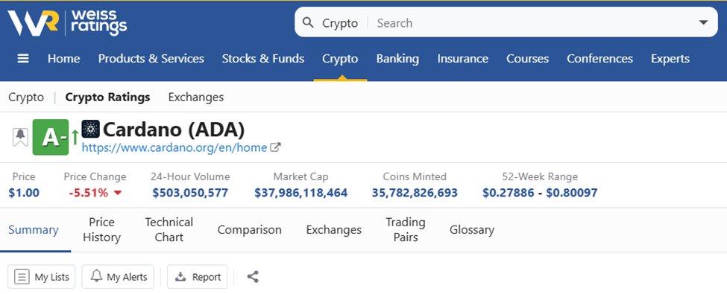
Task: Click the A- rating badge
Action: click(x=51, y=137)
